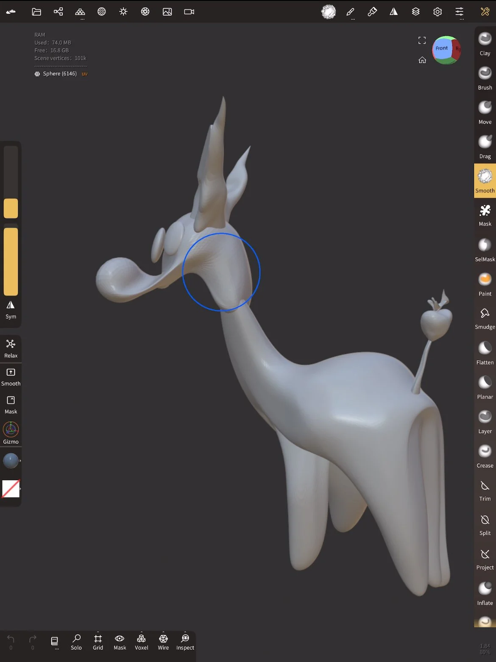Viewport: 496px width, 662px height.
Task: Select the Sphere (6146) mesh label
Action: [x=60, y=74]
